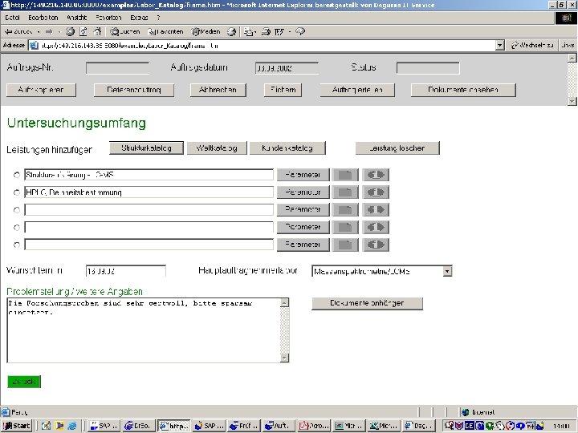Click the Print toolbar icon
The image size is (578, 433).
click(266, 31)
